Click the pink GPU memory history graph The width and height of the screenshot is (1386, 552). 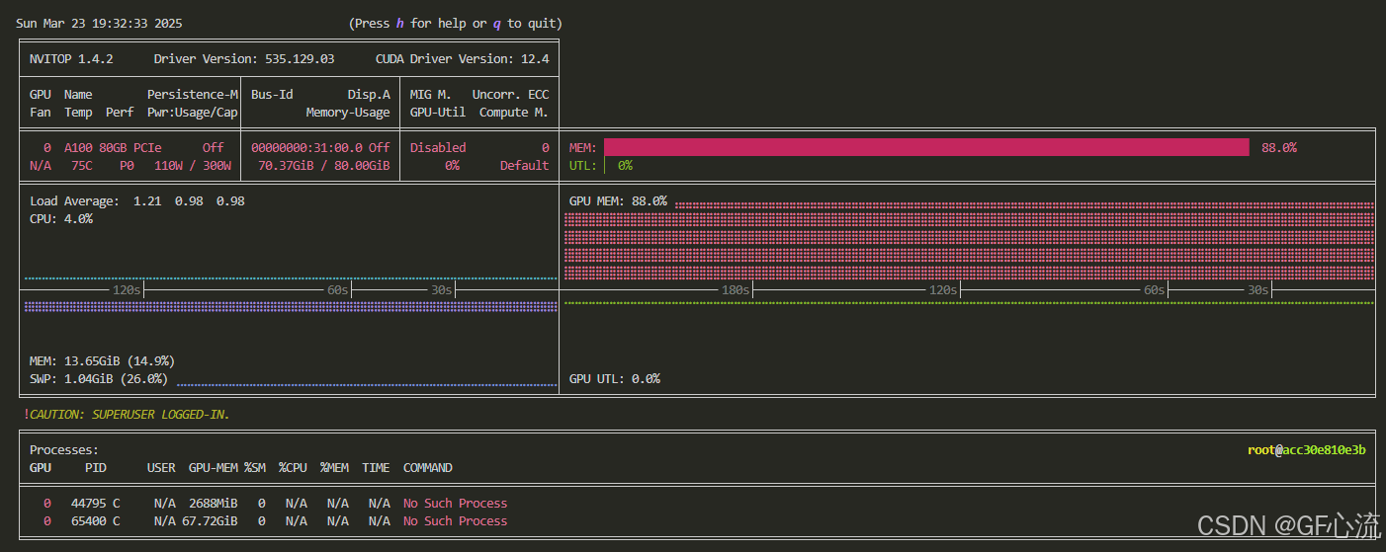[969, 242]
